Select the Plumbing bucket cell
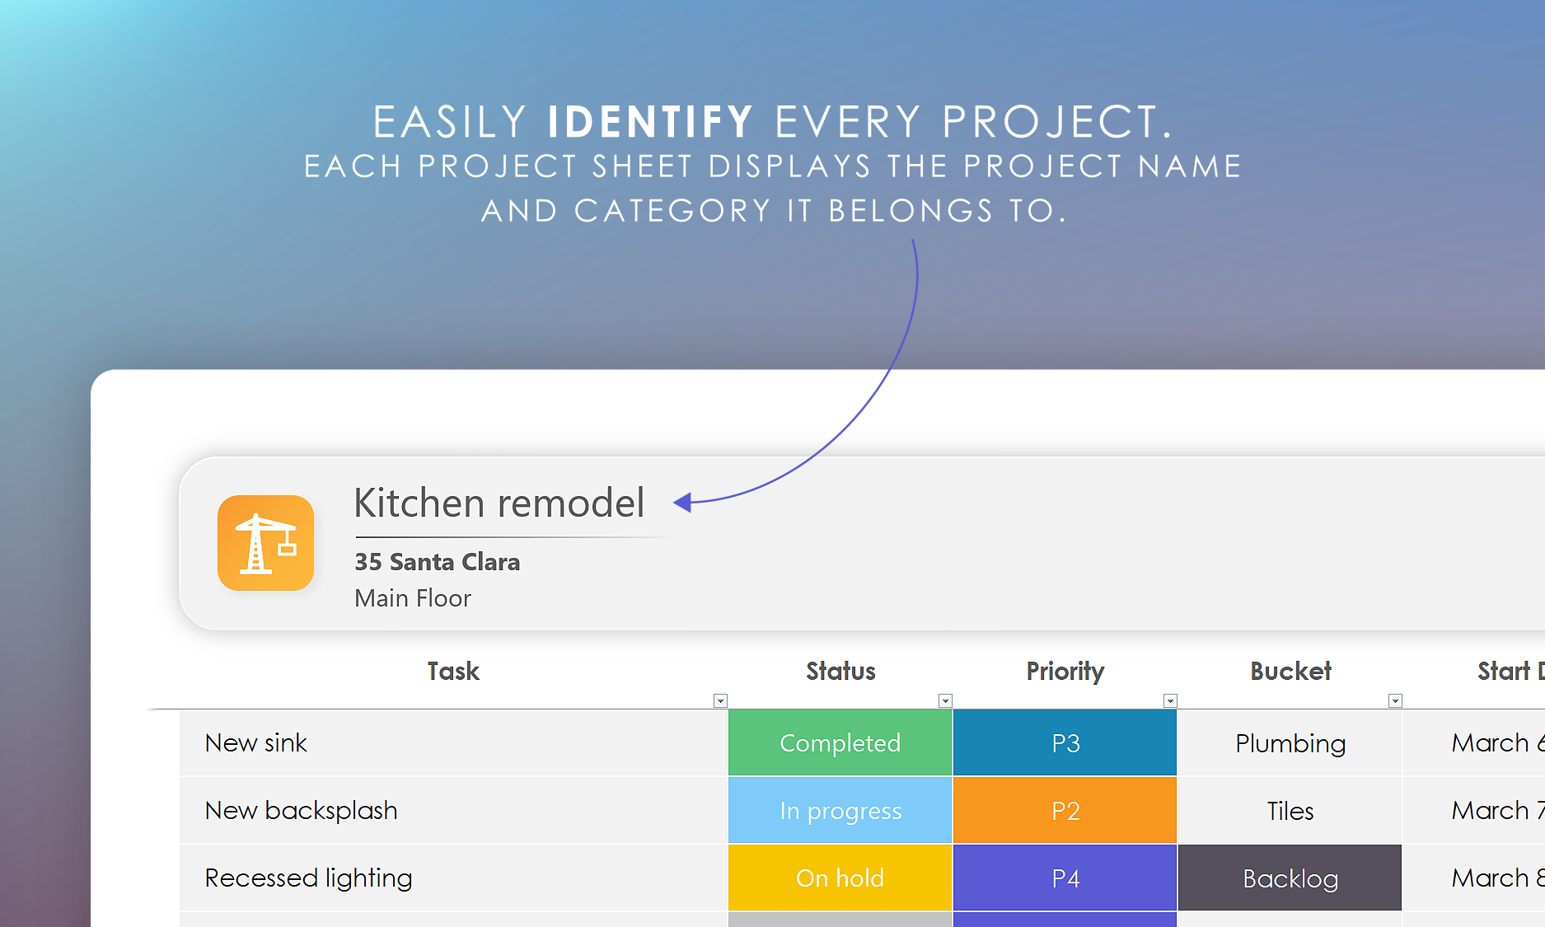This screenshot has height=927, width=1545. click(1290, 742)
